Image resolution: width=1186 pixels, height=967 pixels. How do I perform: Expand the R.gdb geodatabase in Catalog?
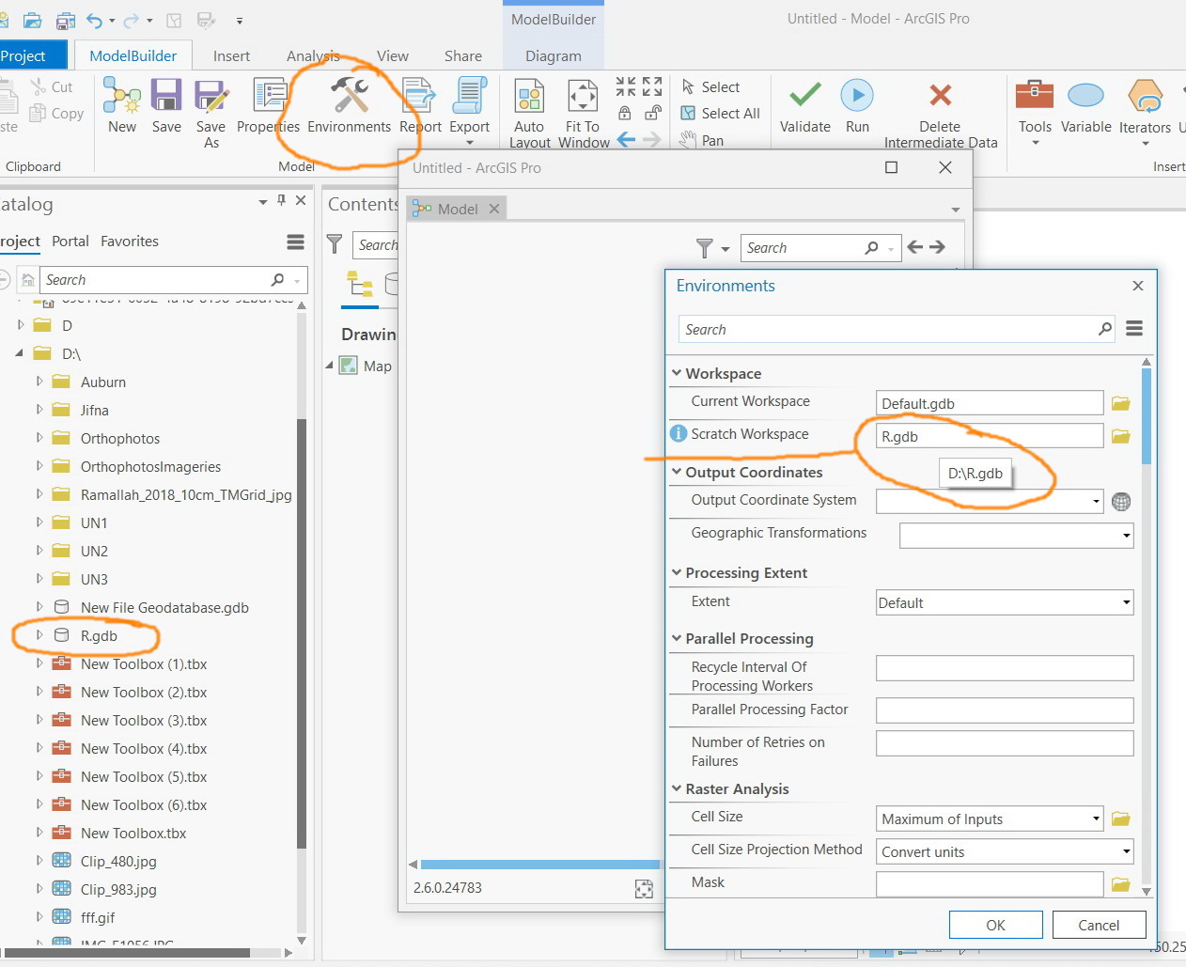(x=39, y=635)
